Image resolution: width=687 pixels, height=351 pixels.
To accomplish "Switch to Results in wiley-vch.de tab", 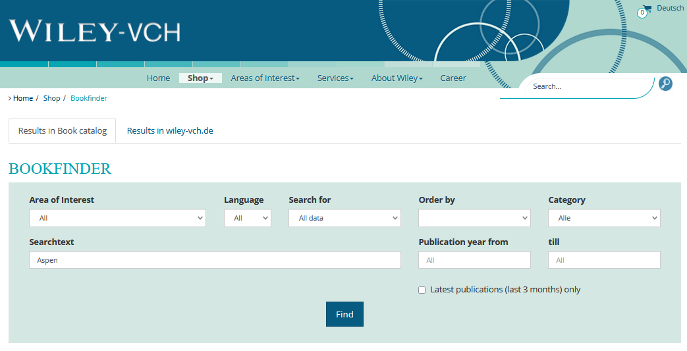I will coord(170,130).
